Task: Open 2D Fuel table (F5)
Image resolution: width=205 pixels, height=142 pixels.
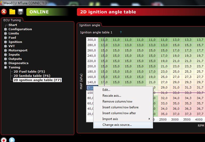Action: click(29, 72)
